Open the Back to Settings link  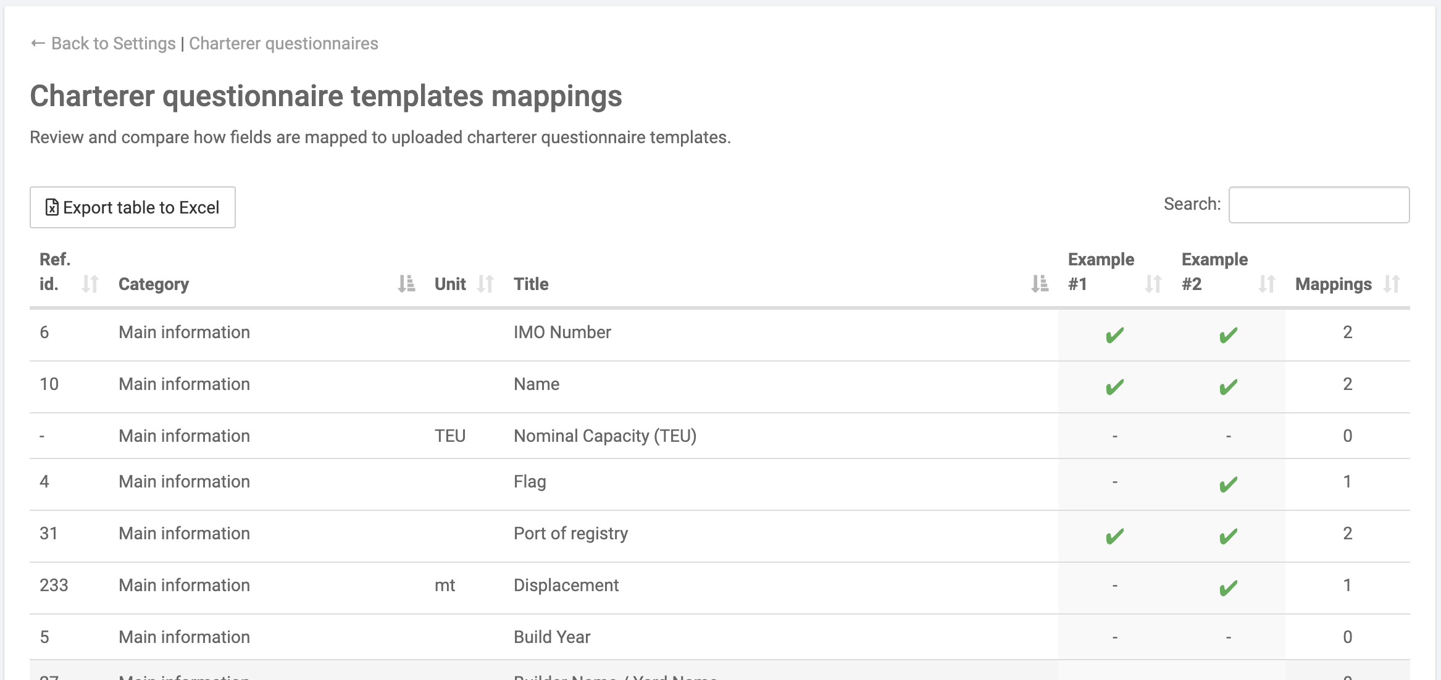[x=114, y=43]
